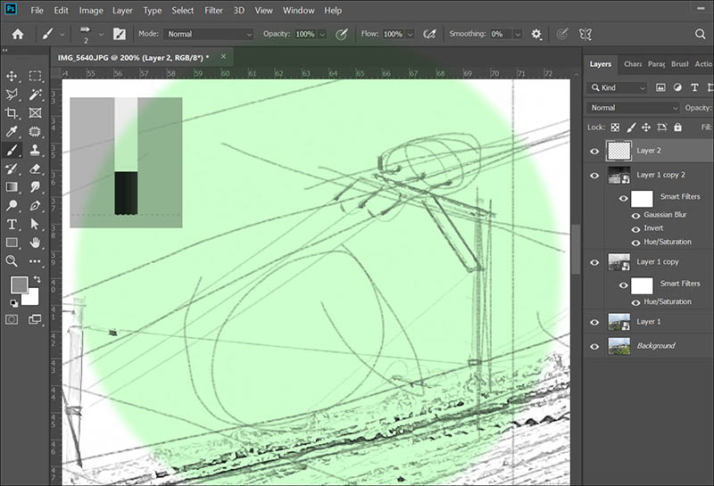
Task: Open the Edit Toolbar ellipsis
Action: pyautogui.click(x=35, y=261)
